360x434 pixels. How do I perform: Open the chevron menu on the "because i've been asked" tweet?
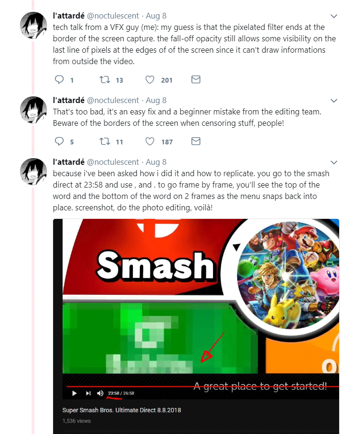[333, 162]
